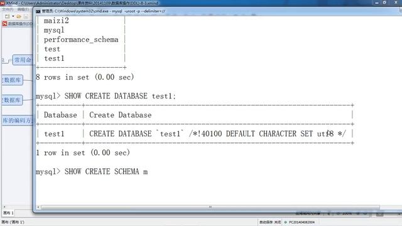Image resolution: width=402 pixels, height=226 pixels.
Task: Restore down the XMind window
Action: click(x=384, y=3)
